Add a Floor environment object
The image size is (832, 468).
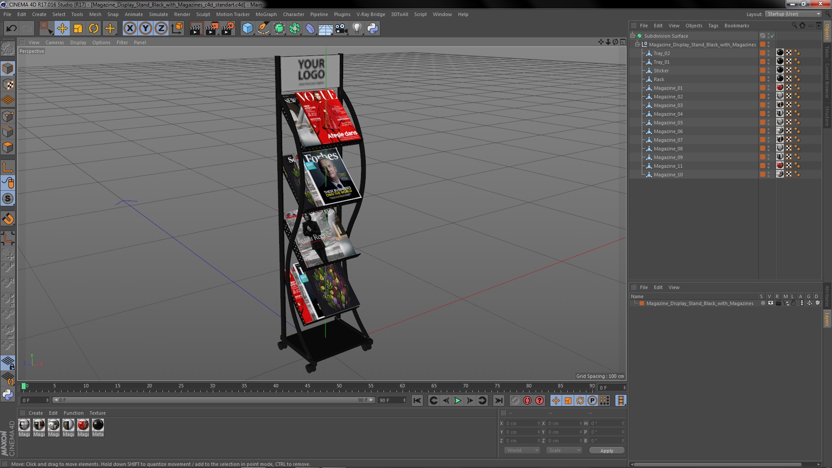coord(325,29)
